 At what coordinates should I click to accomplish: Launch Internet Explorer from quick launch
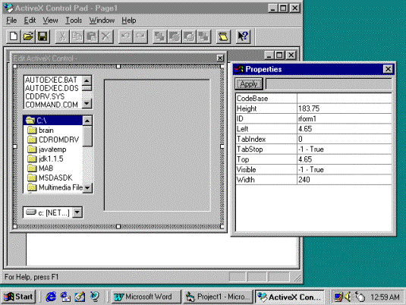pyautogui.click(x=51, y=297)
